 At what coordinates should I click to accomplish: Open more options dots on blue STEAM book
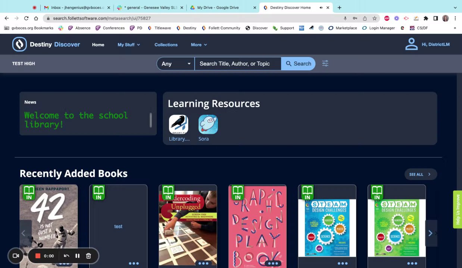coord(343,264)
